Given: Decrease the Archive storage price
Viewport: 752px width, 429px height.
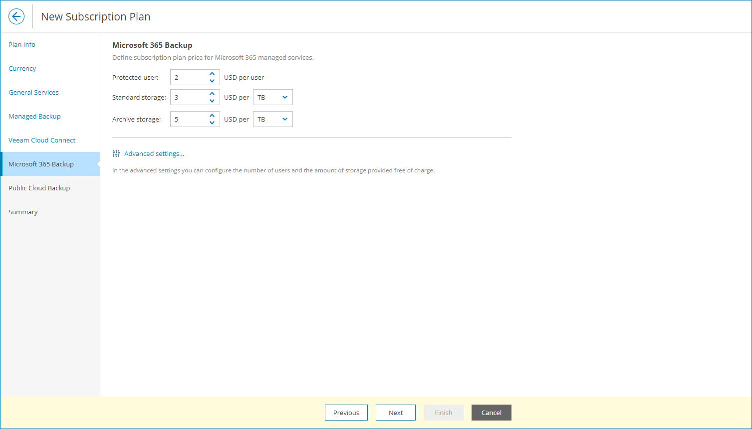Looking at the screenshot, I should (x=212, y=123).
